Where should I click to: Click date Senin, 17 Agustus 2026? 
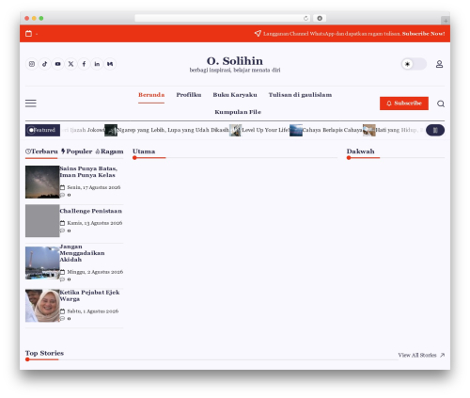(94, 187)
